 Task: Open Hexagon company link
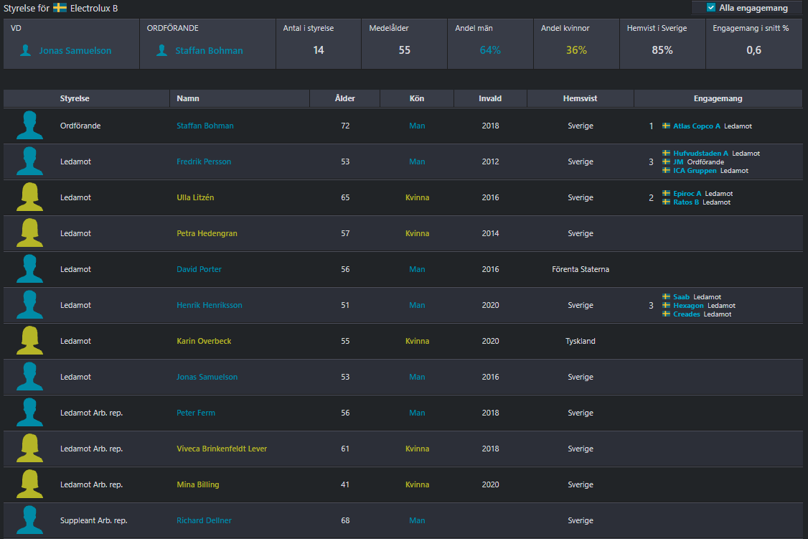click(688, 306)
